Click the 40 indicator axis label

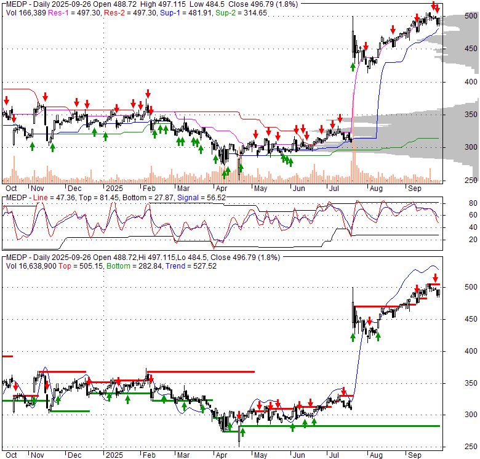click(473, 227)
